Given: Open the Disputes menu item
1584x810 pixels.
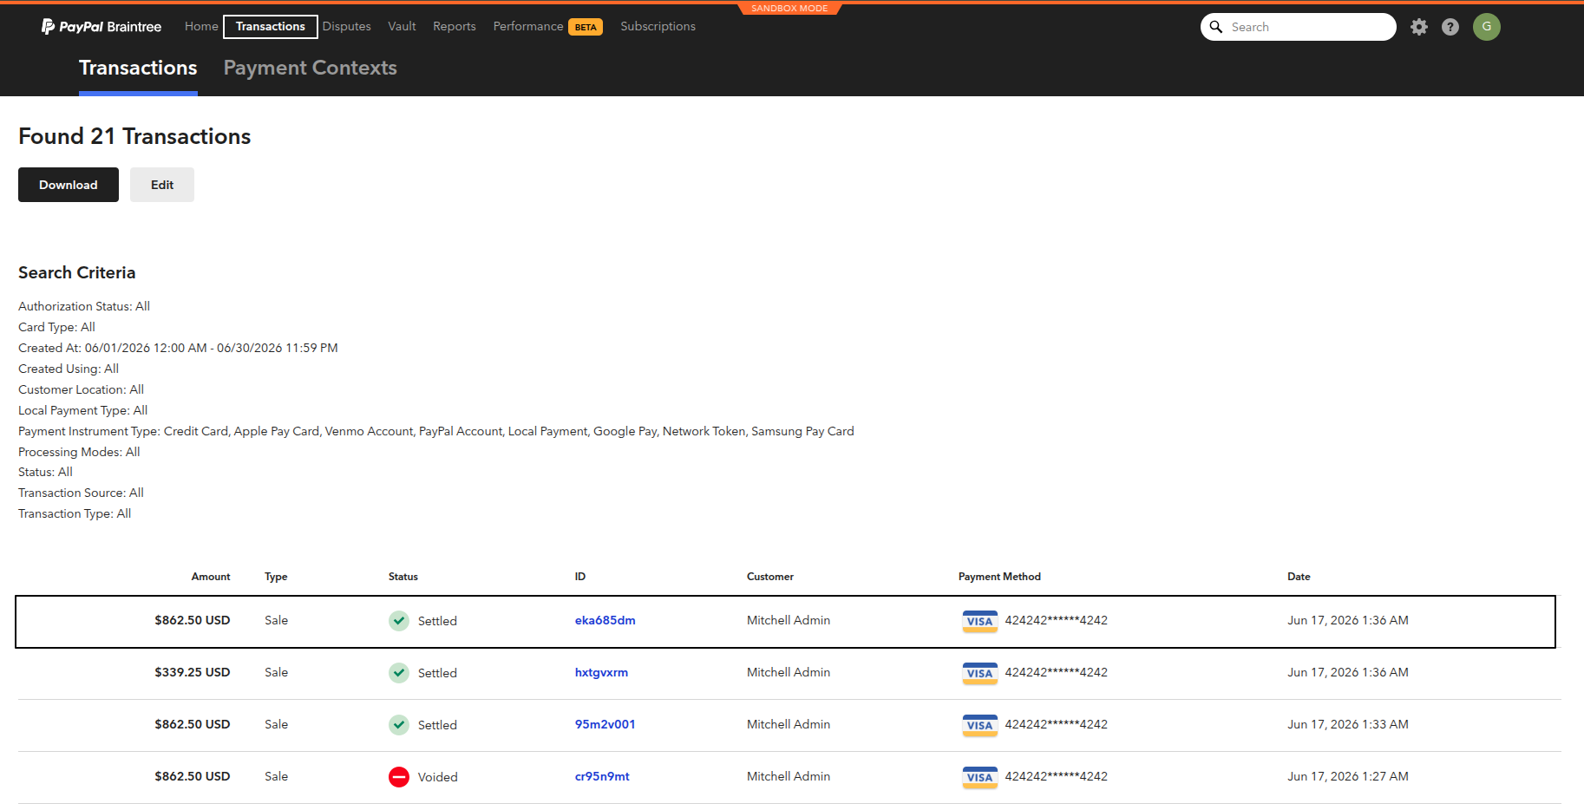Looking at the screenshot, I should tap(347, 26).
